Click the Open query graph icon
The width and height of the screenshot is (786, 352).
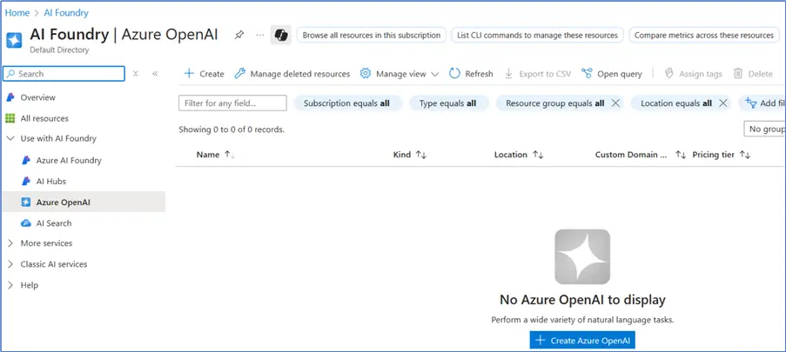pyautogui.click(x=587, y=74)
